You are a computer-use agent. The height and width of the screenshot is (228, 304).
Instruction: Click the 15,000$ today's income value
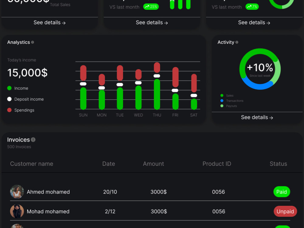click(x=27, y=73)
